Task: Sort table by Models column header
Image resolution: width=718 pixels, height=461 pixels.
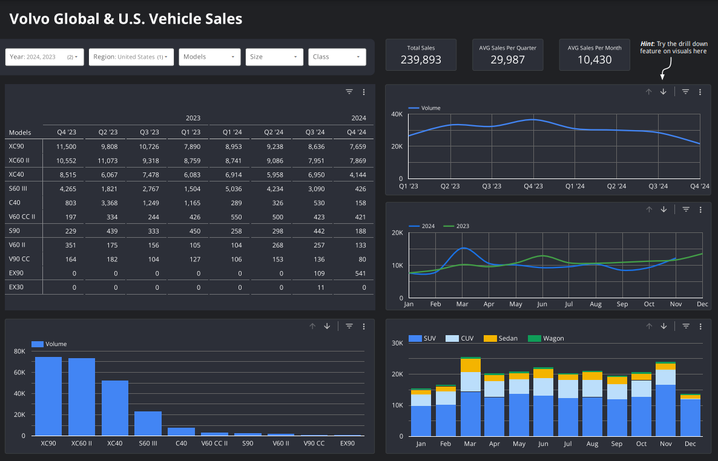Action: (x=20, y=132)
